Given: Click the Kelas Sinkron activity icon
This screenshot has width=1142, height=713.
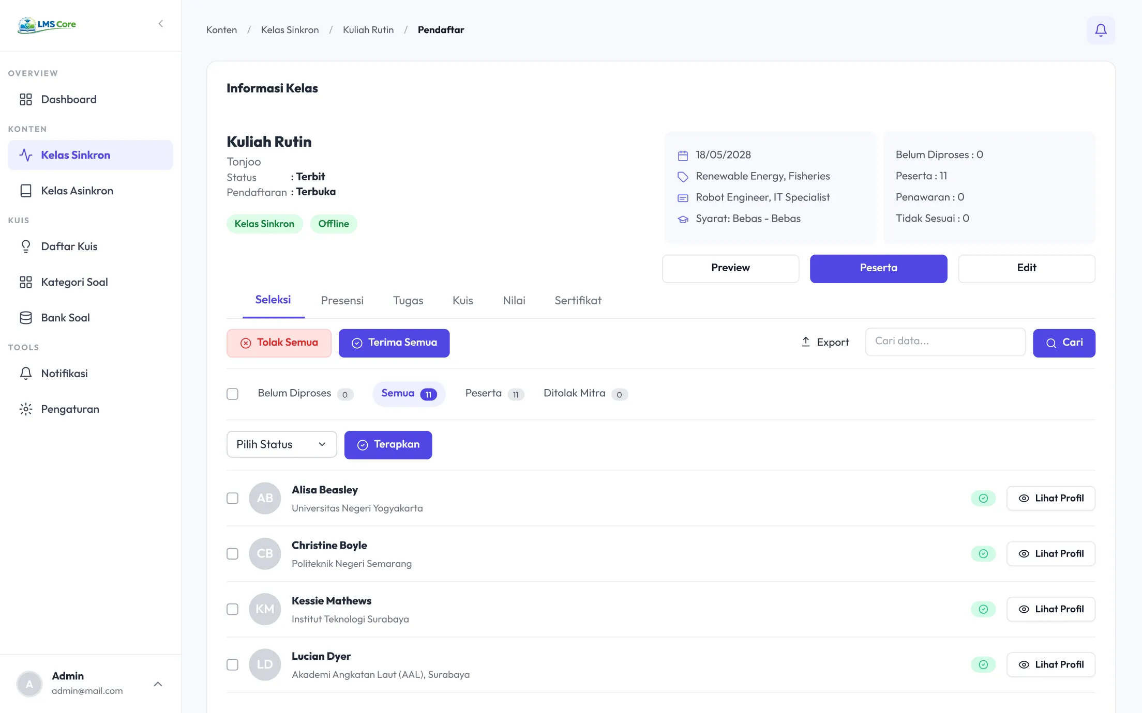Looking at the screenshot, I should [26, 155].
